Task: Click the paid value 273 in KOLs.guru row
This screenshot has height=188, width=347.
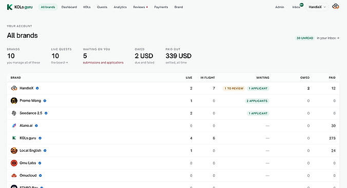Action: 333,138
